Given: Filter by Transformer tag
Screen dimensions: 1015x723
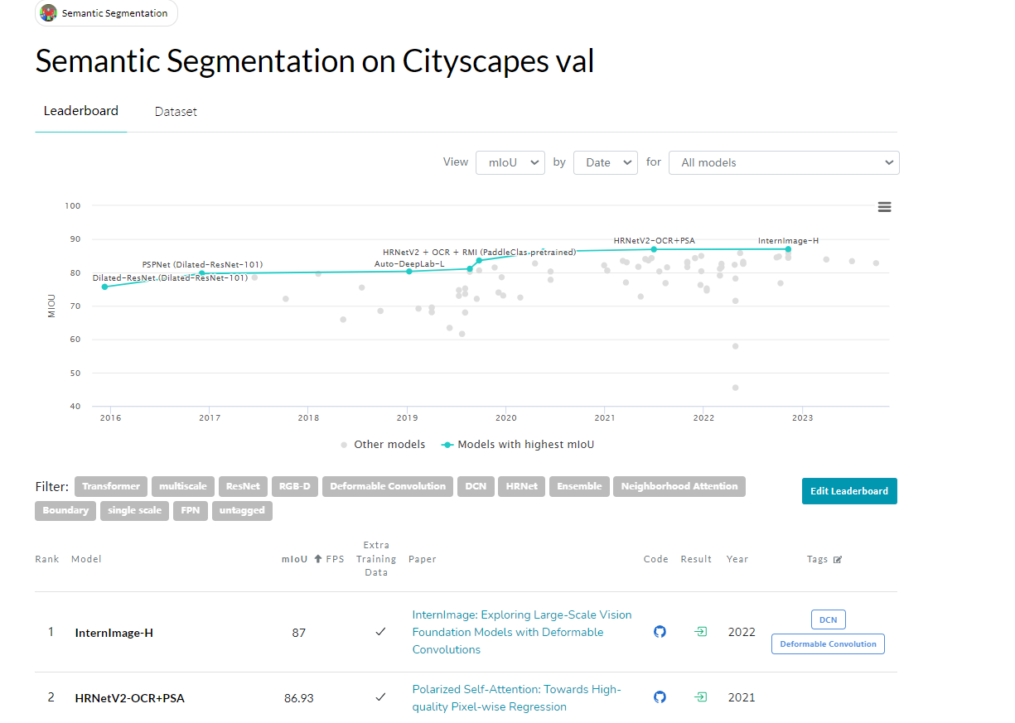Looking at the screenshot, I should point(111,486).
